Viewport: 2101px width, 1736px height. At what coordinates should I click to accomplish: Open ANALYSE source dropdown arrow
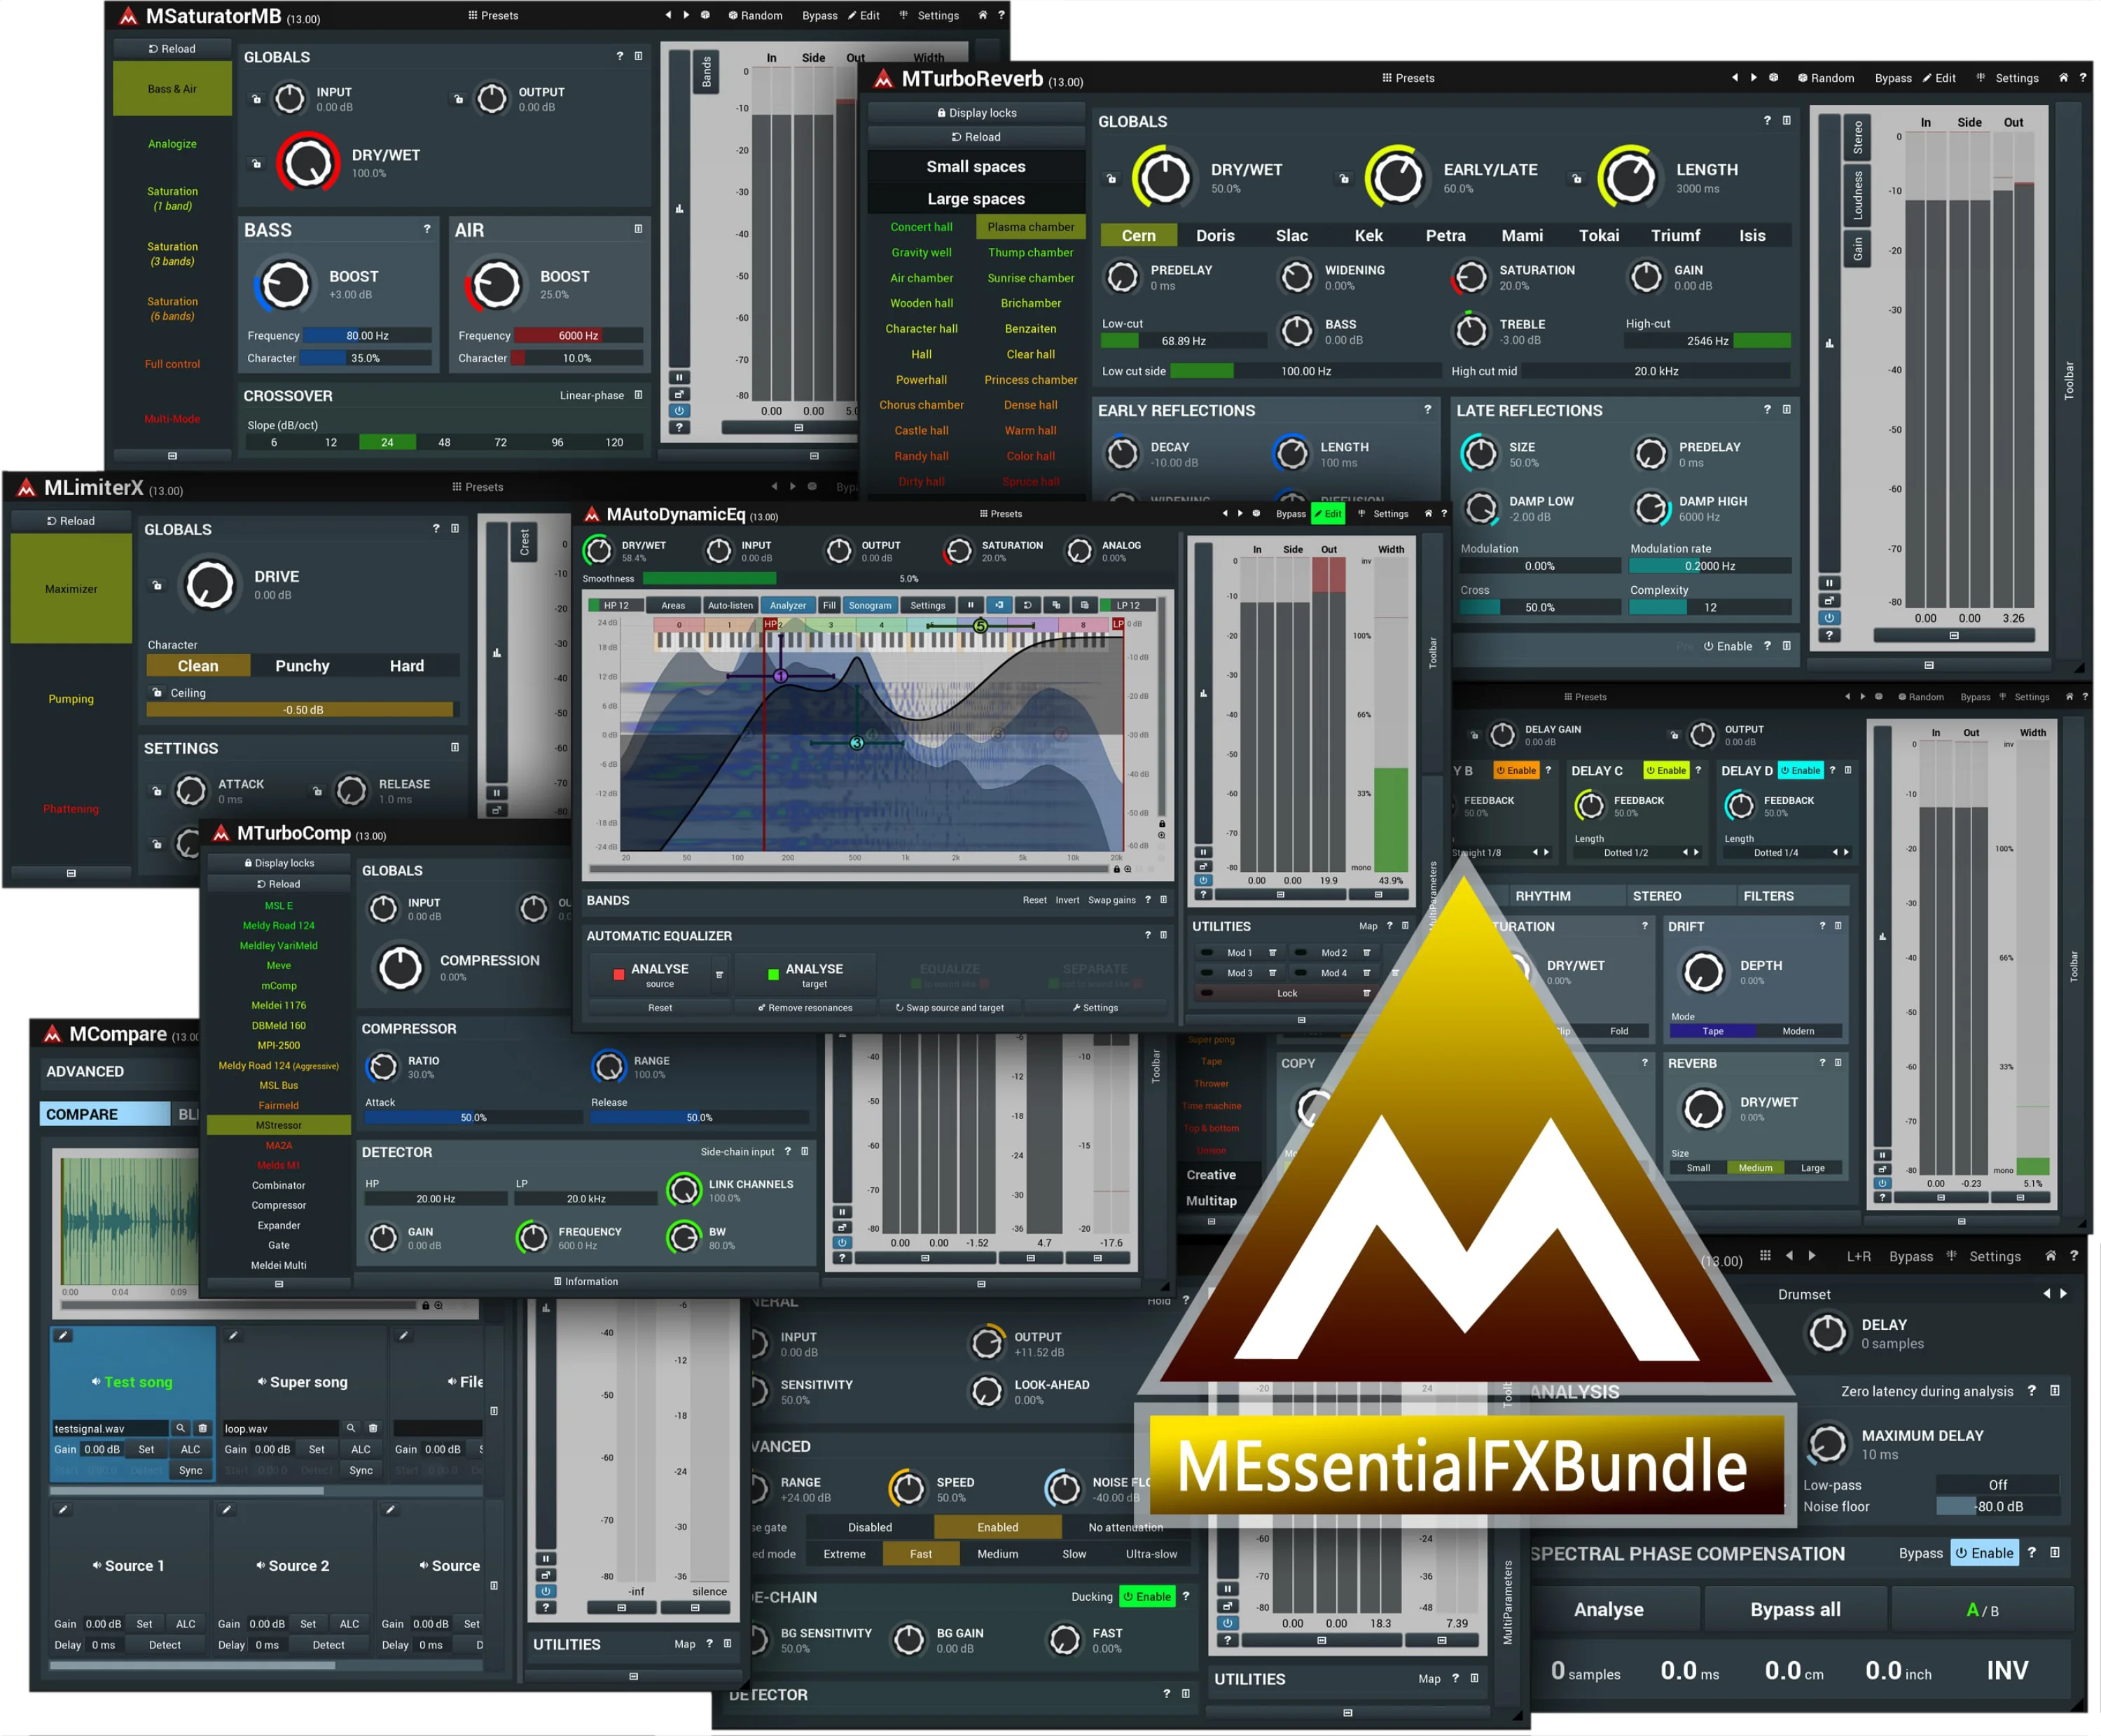(719, 974)
